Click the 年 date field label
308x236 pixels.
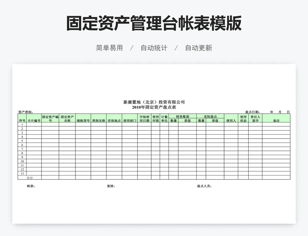click(x=272, y=112)
